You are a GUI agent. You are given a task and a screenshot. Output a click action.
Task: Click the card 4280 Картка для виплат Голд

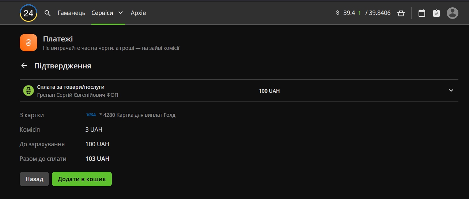pos(137,115)
